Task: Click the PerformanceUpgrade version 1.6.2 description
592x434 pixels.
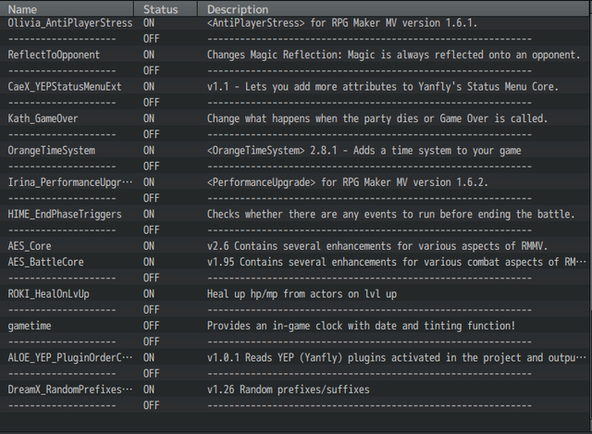Action: [348, 182]
